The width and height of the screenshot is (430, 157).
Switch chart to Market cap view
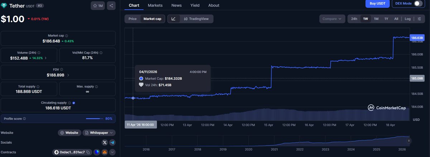[152, 19]
